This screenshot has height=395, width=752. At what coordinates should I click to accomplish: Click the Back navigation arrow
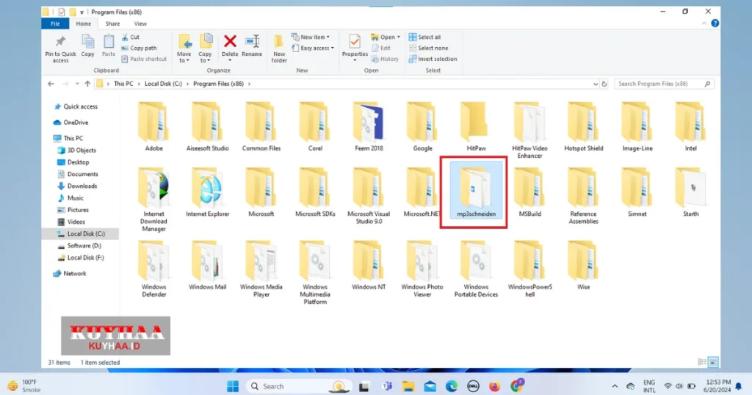click(51, 84)
